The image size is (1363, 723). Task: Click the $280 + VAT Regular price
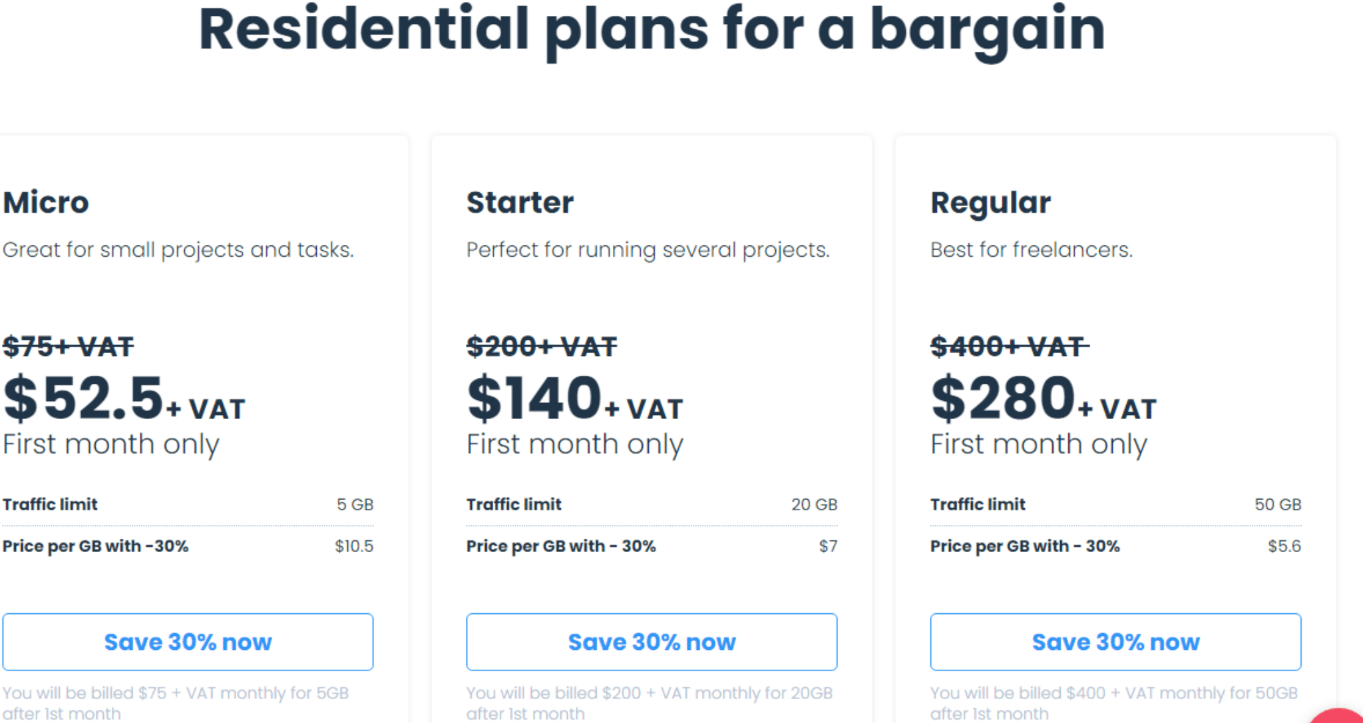coord(1044,398)
